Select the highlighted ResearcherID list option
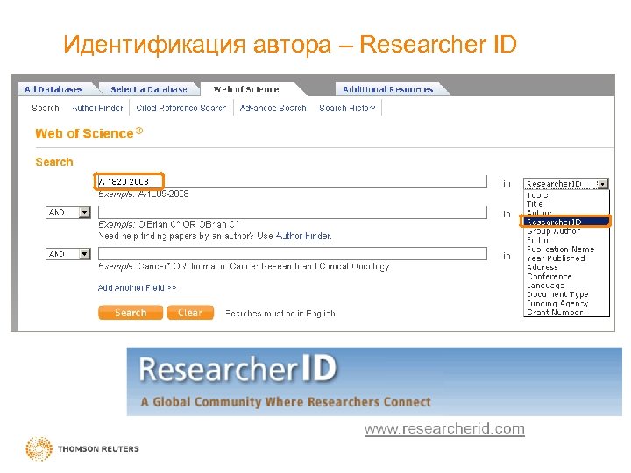The width and height of the screenshot is (631, 473). tap(566, 222)
